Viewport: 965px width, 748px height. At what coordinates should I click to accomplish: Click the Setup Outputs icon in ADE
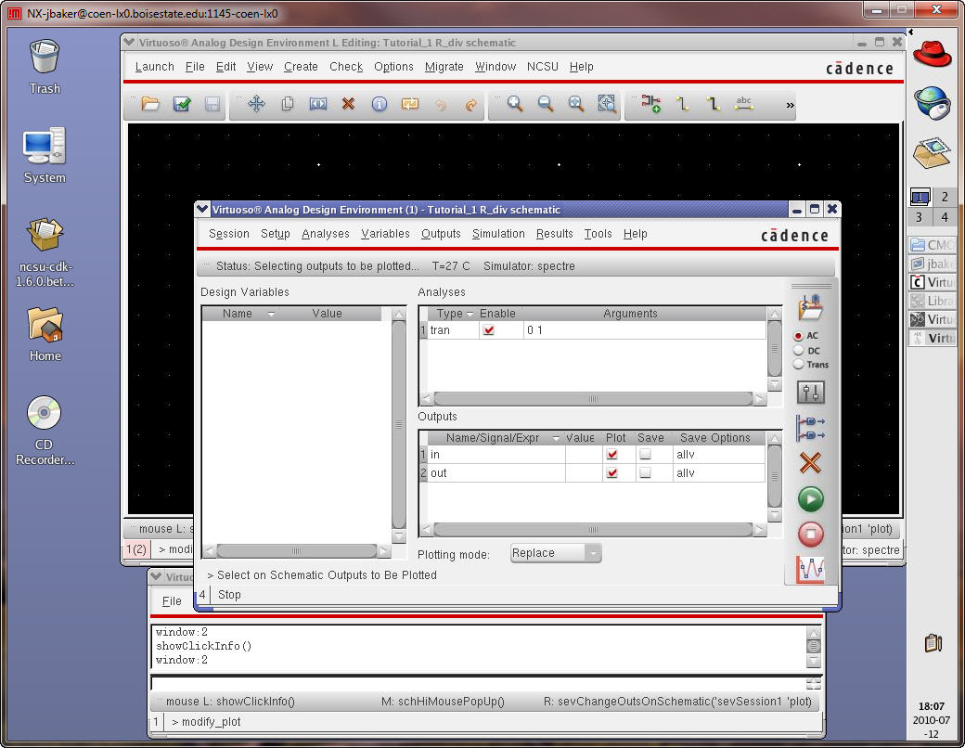click(x=811, y=428)
